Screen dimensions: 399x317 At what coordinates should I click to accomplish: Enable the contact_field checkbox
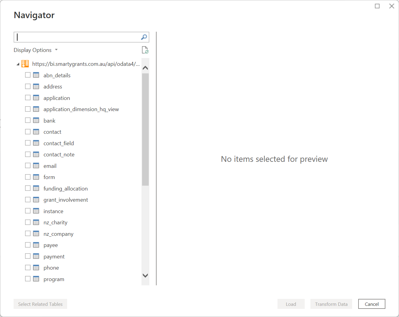point(28,143)
